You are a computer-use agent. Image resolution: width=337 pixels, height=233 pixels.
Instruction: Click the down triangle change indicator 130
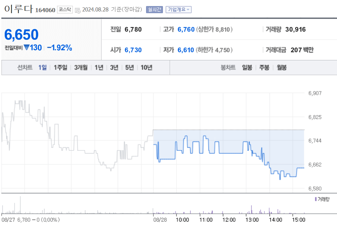(x=33, y=48)
